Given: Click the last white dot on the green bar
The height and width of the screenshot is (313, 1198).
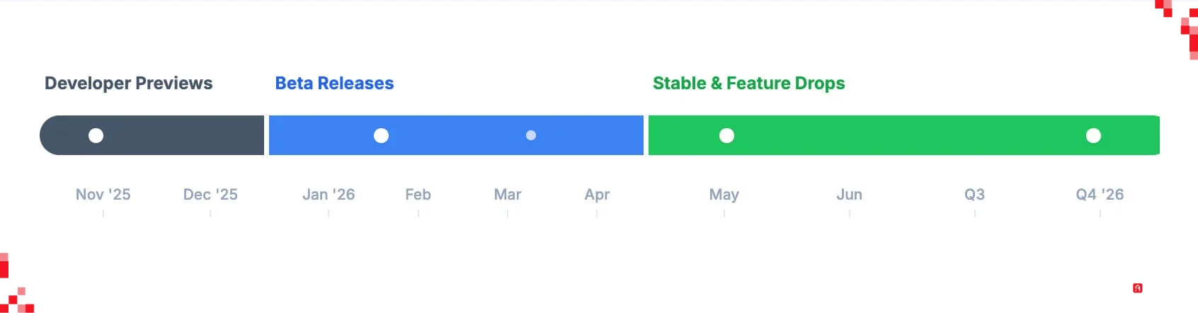Looking at the screenshot, I should point(1093,135).
